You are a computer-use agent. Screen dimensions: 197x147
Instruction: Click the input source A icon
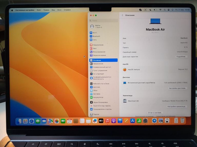[x=145, y=10]
